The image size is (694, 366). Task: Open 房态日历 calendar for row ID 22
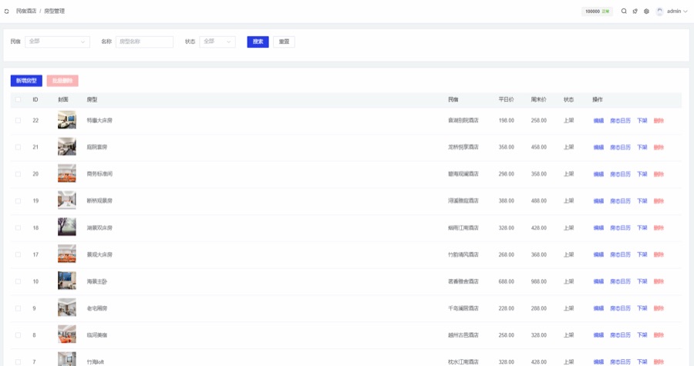(x=620, y=121)
